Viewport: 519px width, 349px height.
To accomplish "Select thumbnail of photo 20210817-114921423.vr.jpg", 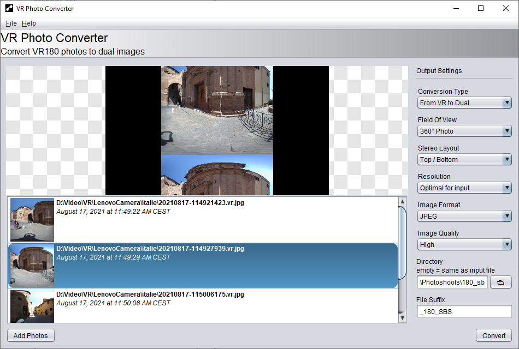I will point(32,220).
